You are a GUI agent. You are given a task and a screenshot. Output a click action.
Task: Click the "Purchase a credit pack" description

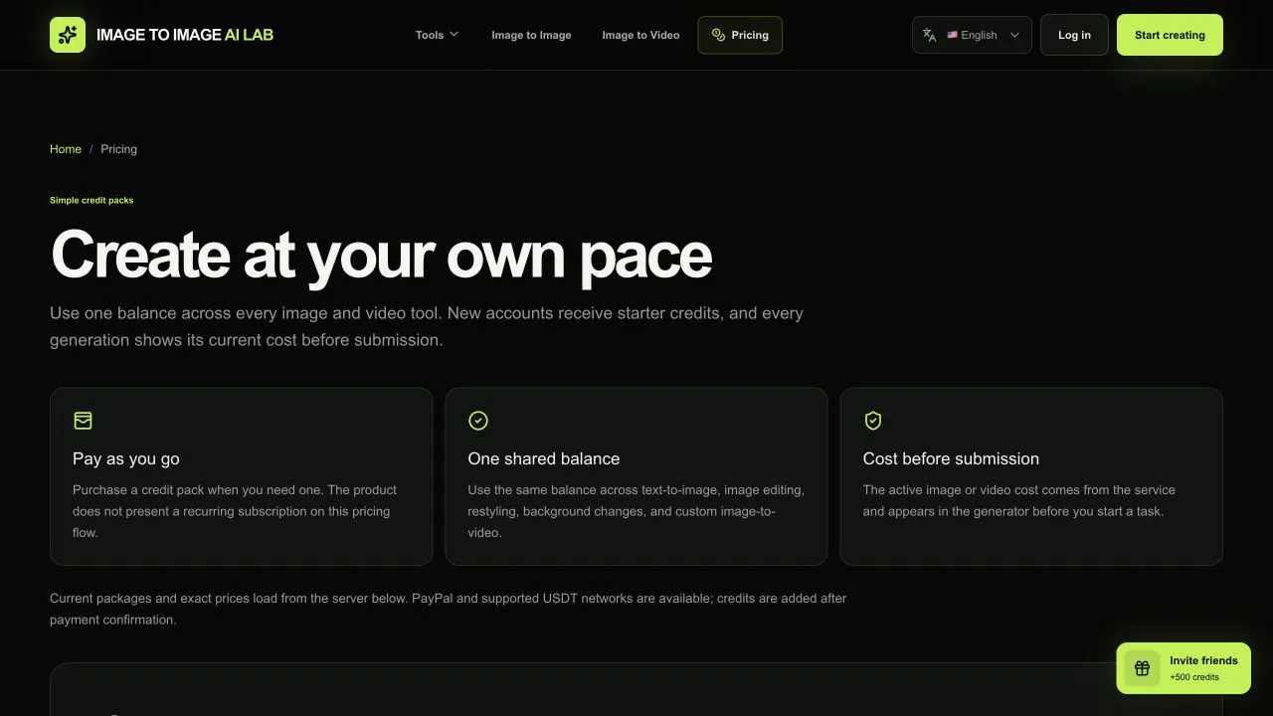tap(235, 511)
